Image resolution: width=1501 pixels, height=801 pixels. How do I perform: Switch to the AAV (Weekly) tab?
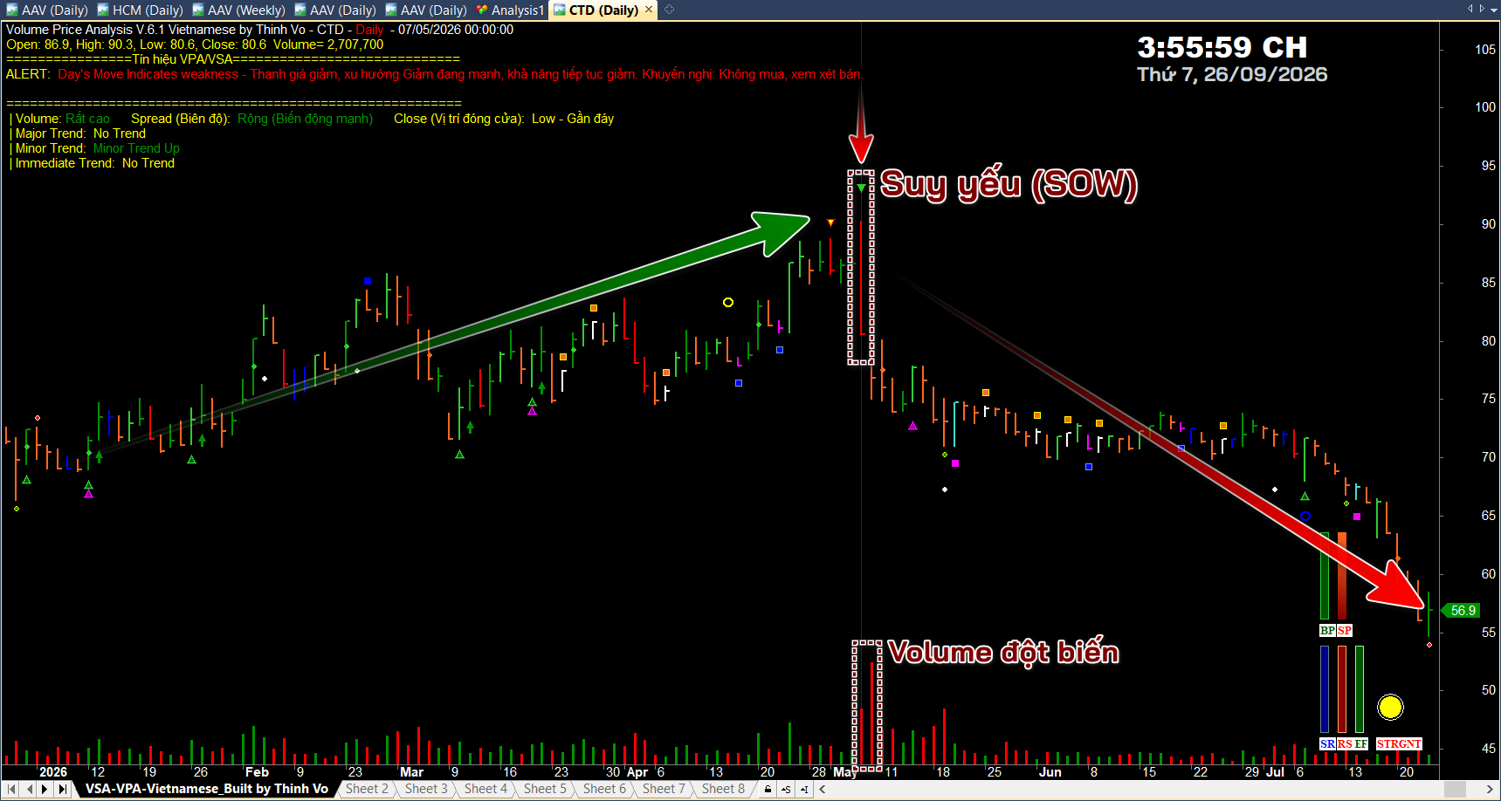(238, 10)
